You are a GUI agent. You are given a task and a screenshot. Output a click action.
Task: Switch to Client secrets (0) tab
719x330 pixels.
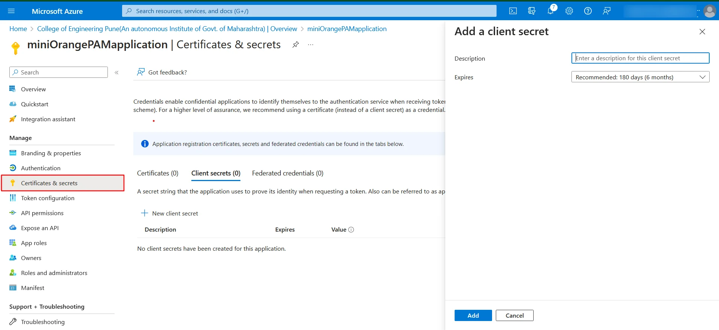click(216, 173)
